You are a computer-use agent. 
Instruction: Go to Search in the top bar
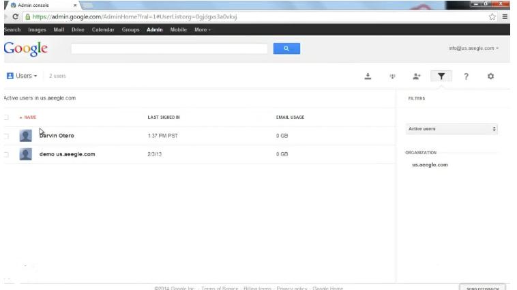[12, 30]
